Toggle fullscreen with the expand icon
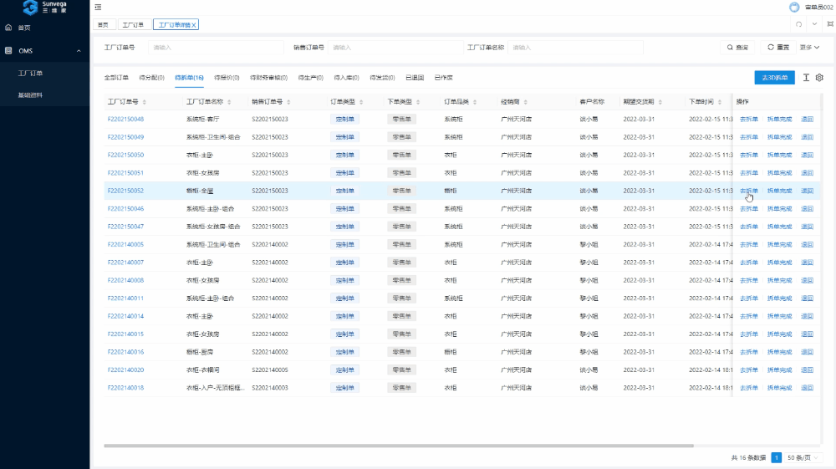The width and height of the screenshot is (836, 469). pyautogui.click(x=829, y=25)
